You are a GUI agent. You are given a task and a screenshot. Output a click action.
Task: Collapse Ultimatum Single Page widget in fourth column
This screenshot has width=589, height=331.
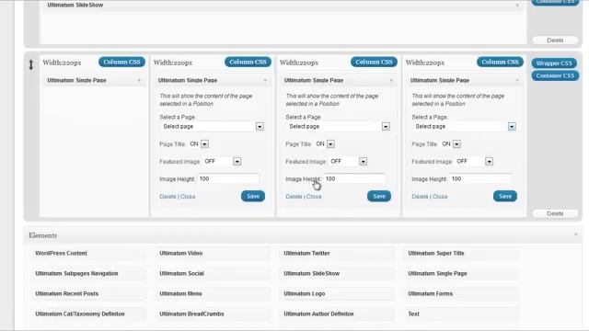[x=517, y=80]
